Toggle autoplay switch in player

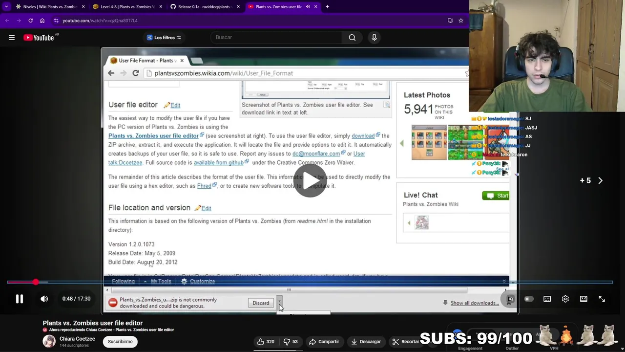[x=528, y=299]
